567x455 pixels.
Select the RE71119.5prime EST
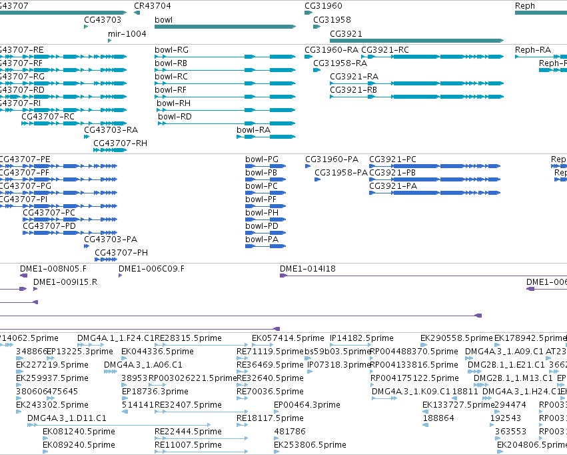tap(243, 358)
